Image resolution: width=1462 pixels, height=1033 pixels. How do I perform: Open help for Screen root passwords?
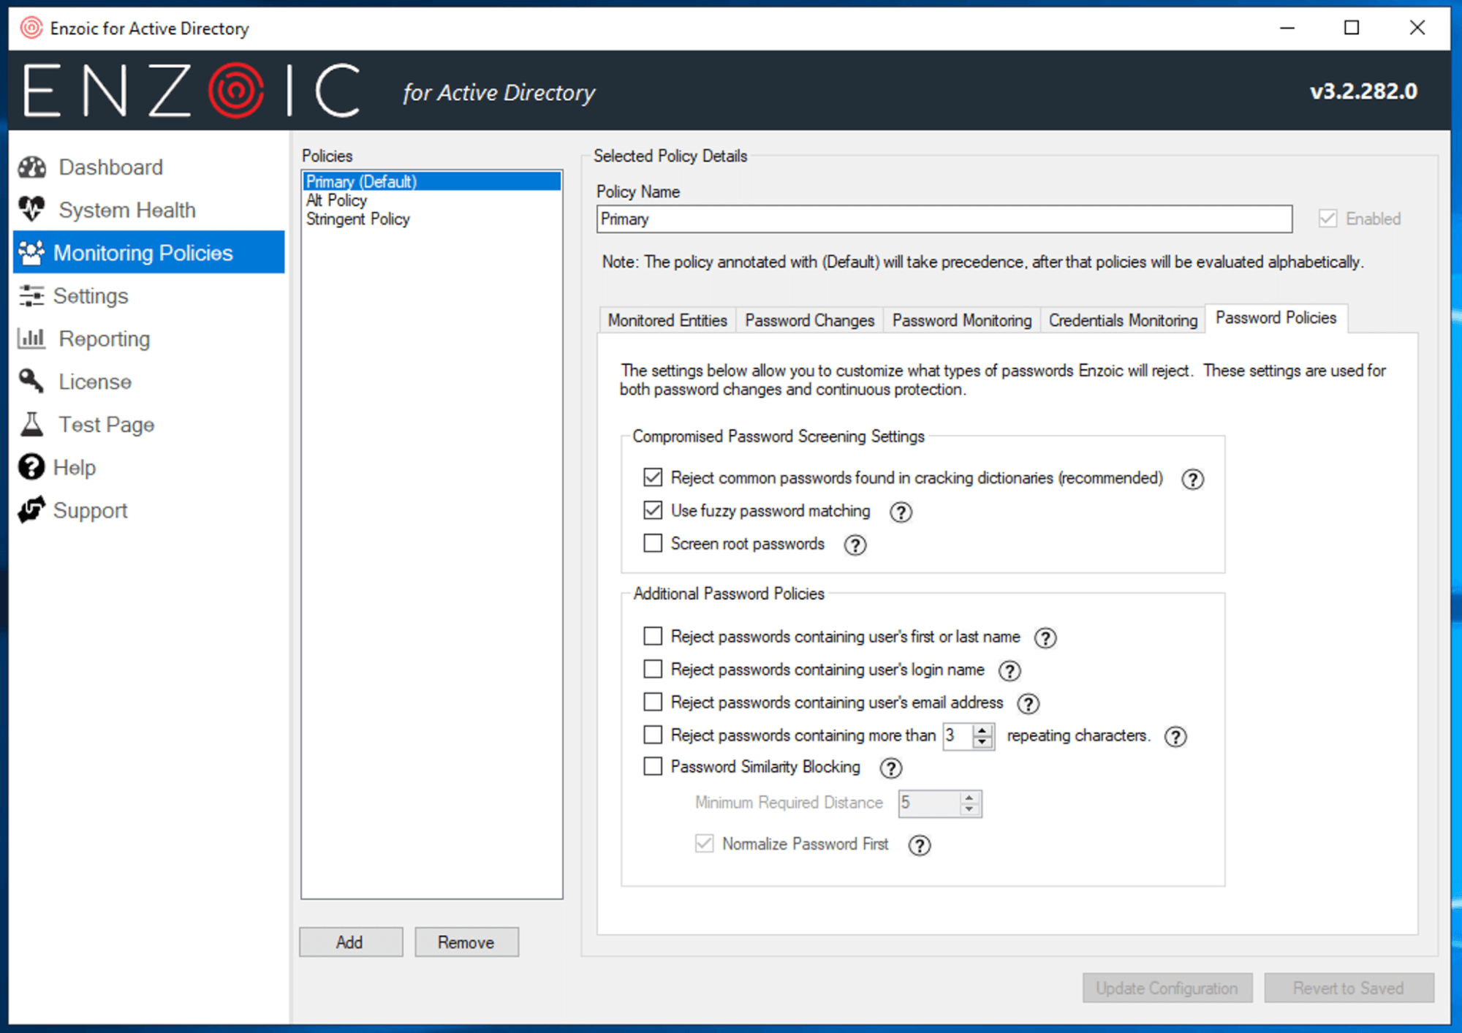pyautogui.click(x=855, y=545)
